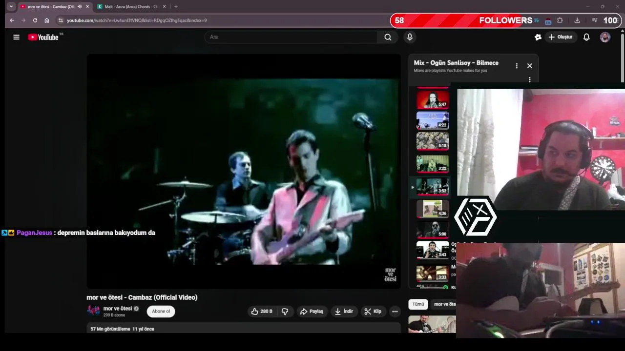Screen dimensions: 625x351
Task: Open the account avatar menu
Action: 605,37
